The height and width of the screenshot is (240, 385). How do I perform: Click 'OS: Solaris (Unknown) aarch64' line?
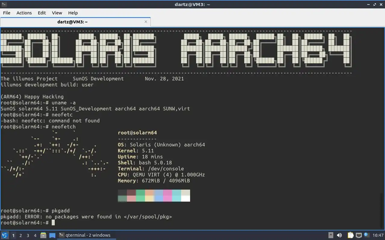162,145
